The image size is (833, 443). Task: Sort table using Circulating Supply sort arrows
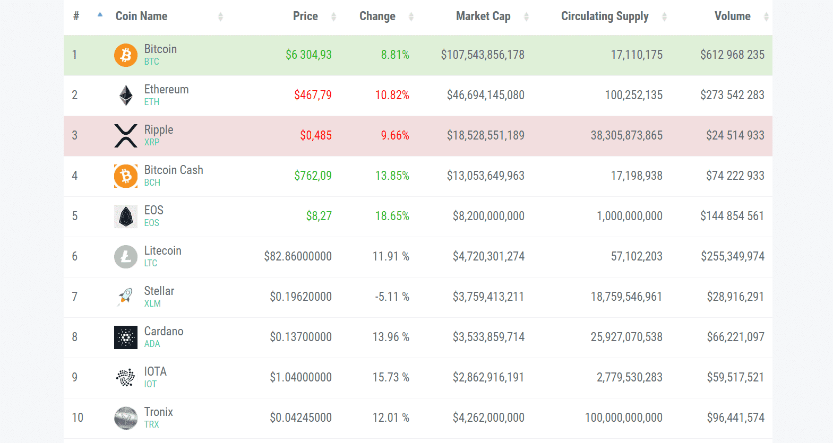(664, 17)
